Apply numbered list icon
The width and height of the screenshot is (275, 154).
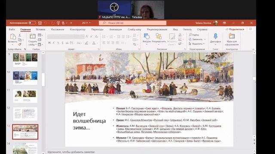tap(111, 36)
